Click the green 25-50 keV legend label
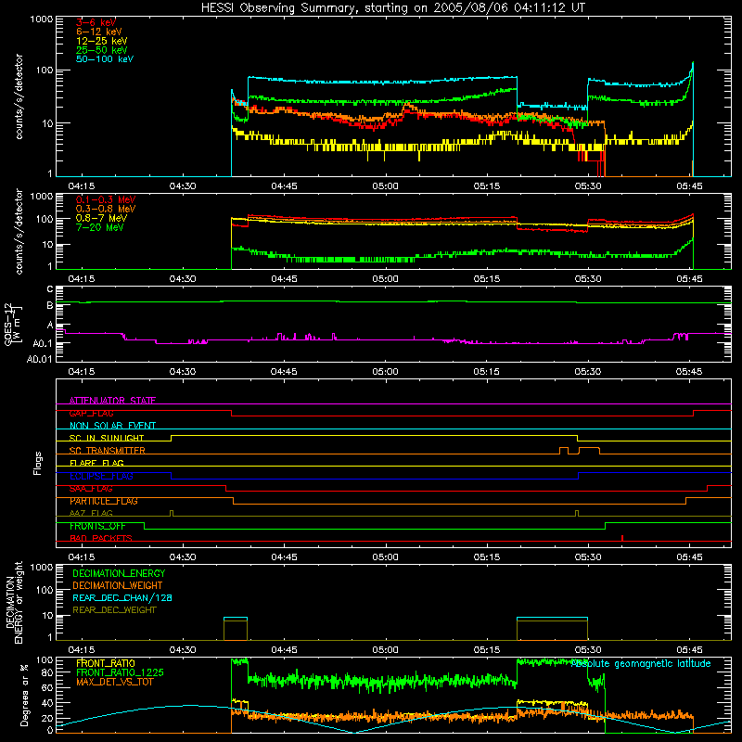Screen dimensions: 742x742 pyautogui.click(x=102, y=50)
